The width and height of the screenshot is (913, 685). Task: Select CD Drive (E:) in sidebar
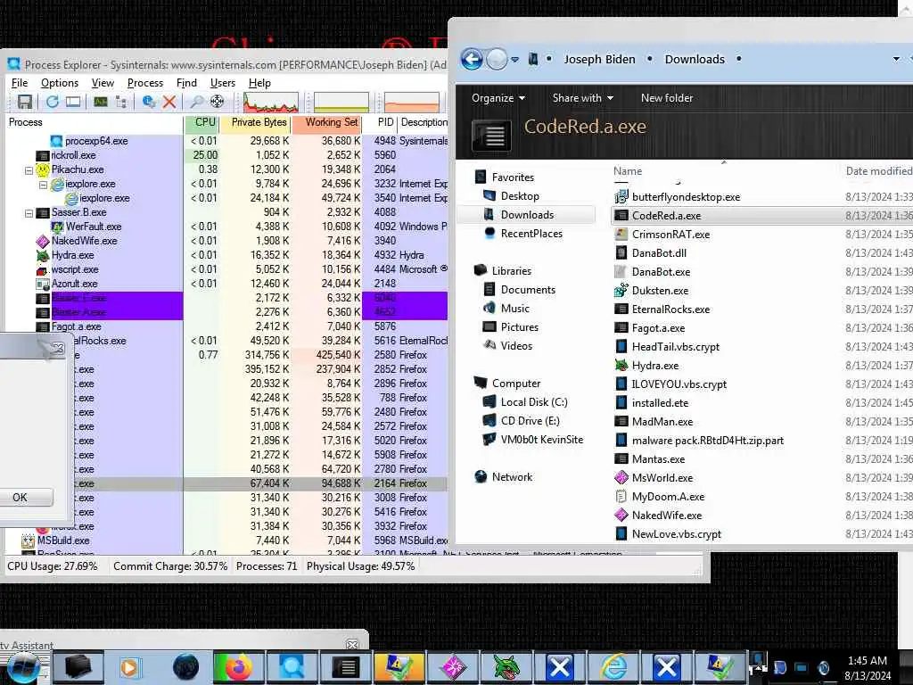[x=530, y=421]
